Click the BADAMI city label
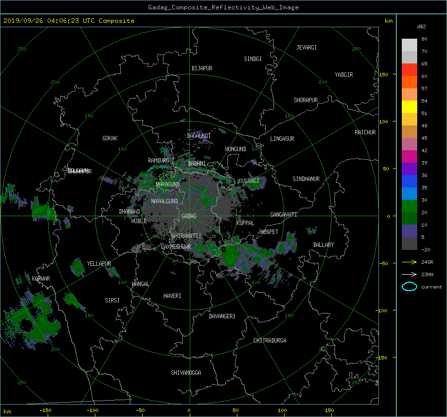The image size is (447, 417). tap(197, 164)
